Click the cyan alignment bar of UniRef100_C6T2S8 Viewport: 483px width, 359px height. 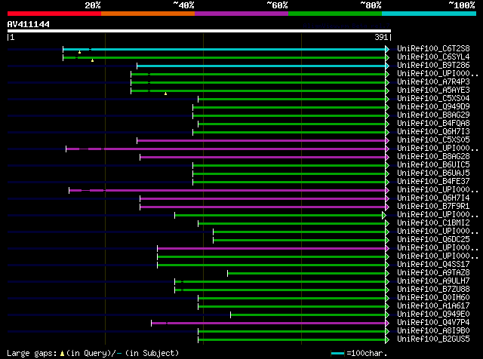click(224, 49)
